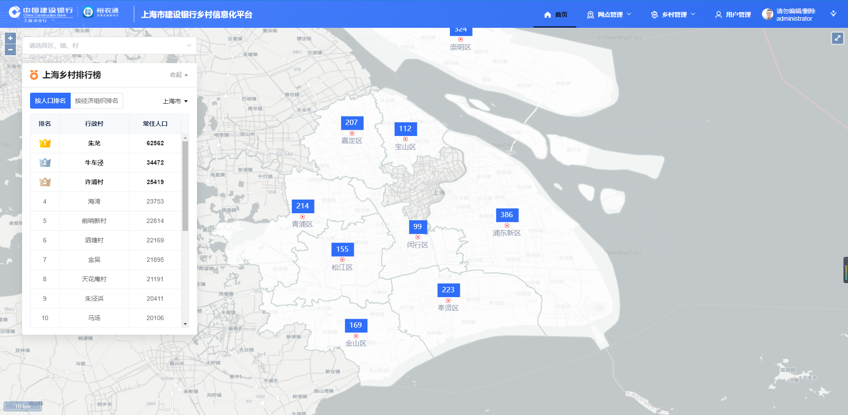This screenshot has height=415, width=848.
Task: Open the 网点管理 menu
Action: point(609,15)
